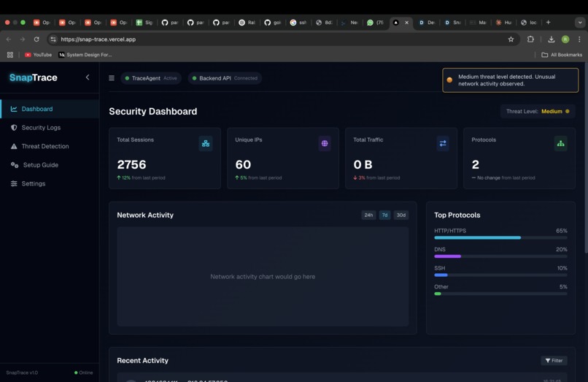Reload the page with refresh icon
The image size is (588, 382).
click(x=36, y=39)
